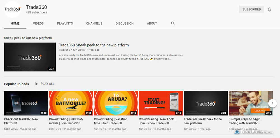Screen dimensions: 280x138
Task: Click the 16K views 11 months ago text
Action: pos(110,129)
